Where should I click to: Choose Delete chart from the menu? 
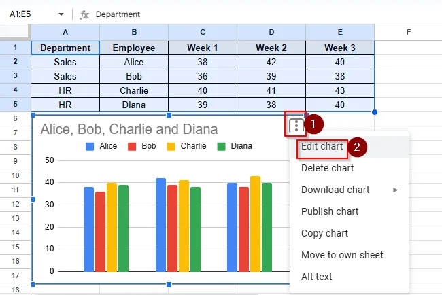(x=350, y=168)
